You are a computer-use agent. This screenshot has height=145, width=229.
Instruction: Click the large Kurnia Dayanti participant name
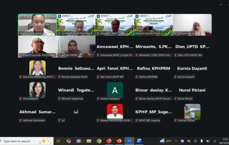[192, 68]
